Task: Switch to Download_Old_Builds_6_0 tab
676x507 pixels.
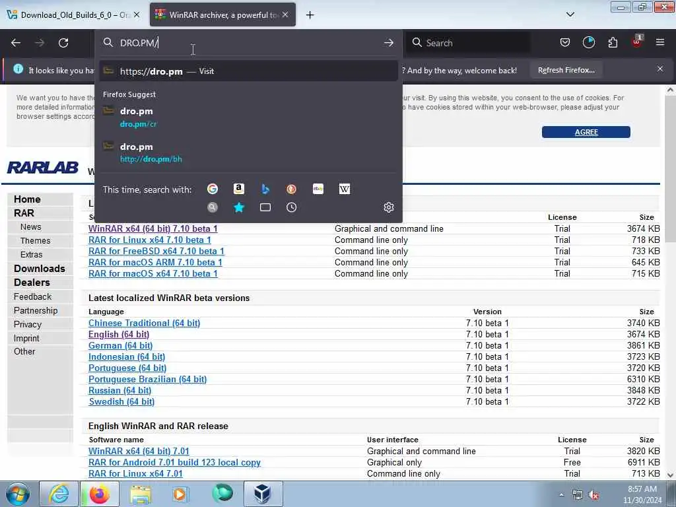Action: point(73,15)
